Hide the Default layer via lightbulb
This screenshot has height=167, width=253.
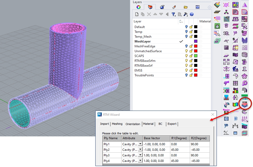pyautogui.click(x=186, y=27)
